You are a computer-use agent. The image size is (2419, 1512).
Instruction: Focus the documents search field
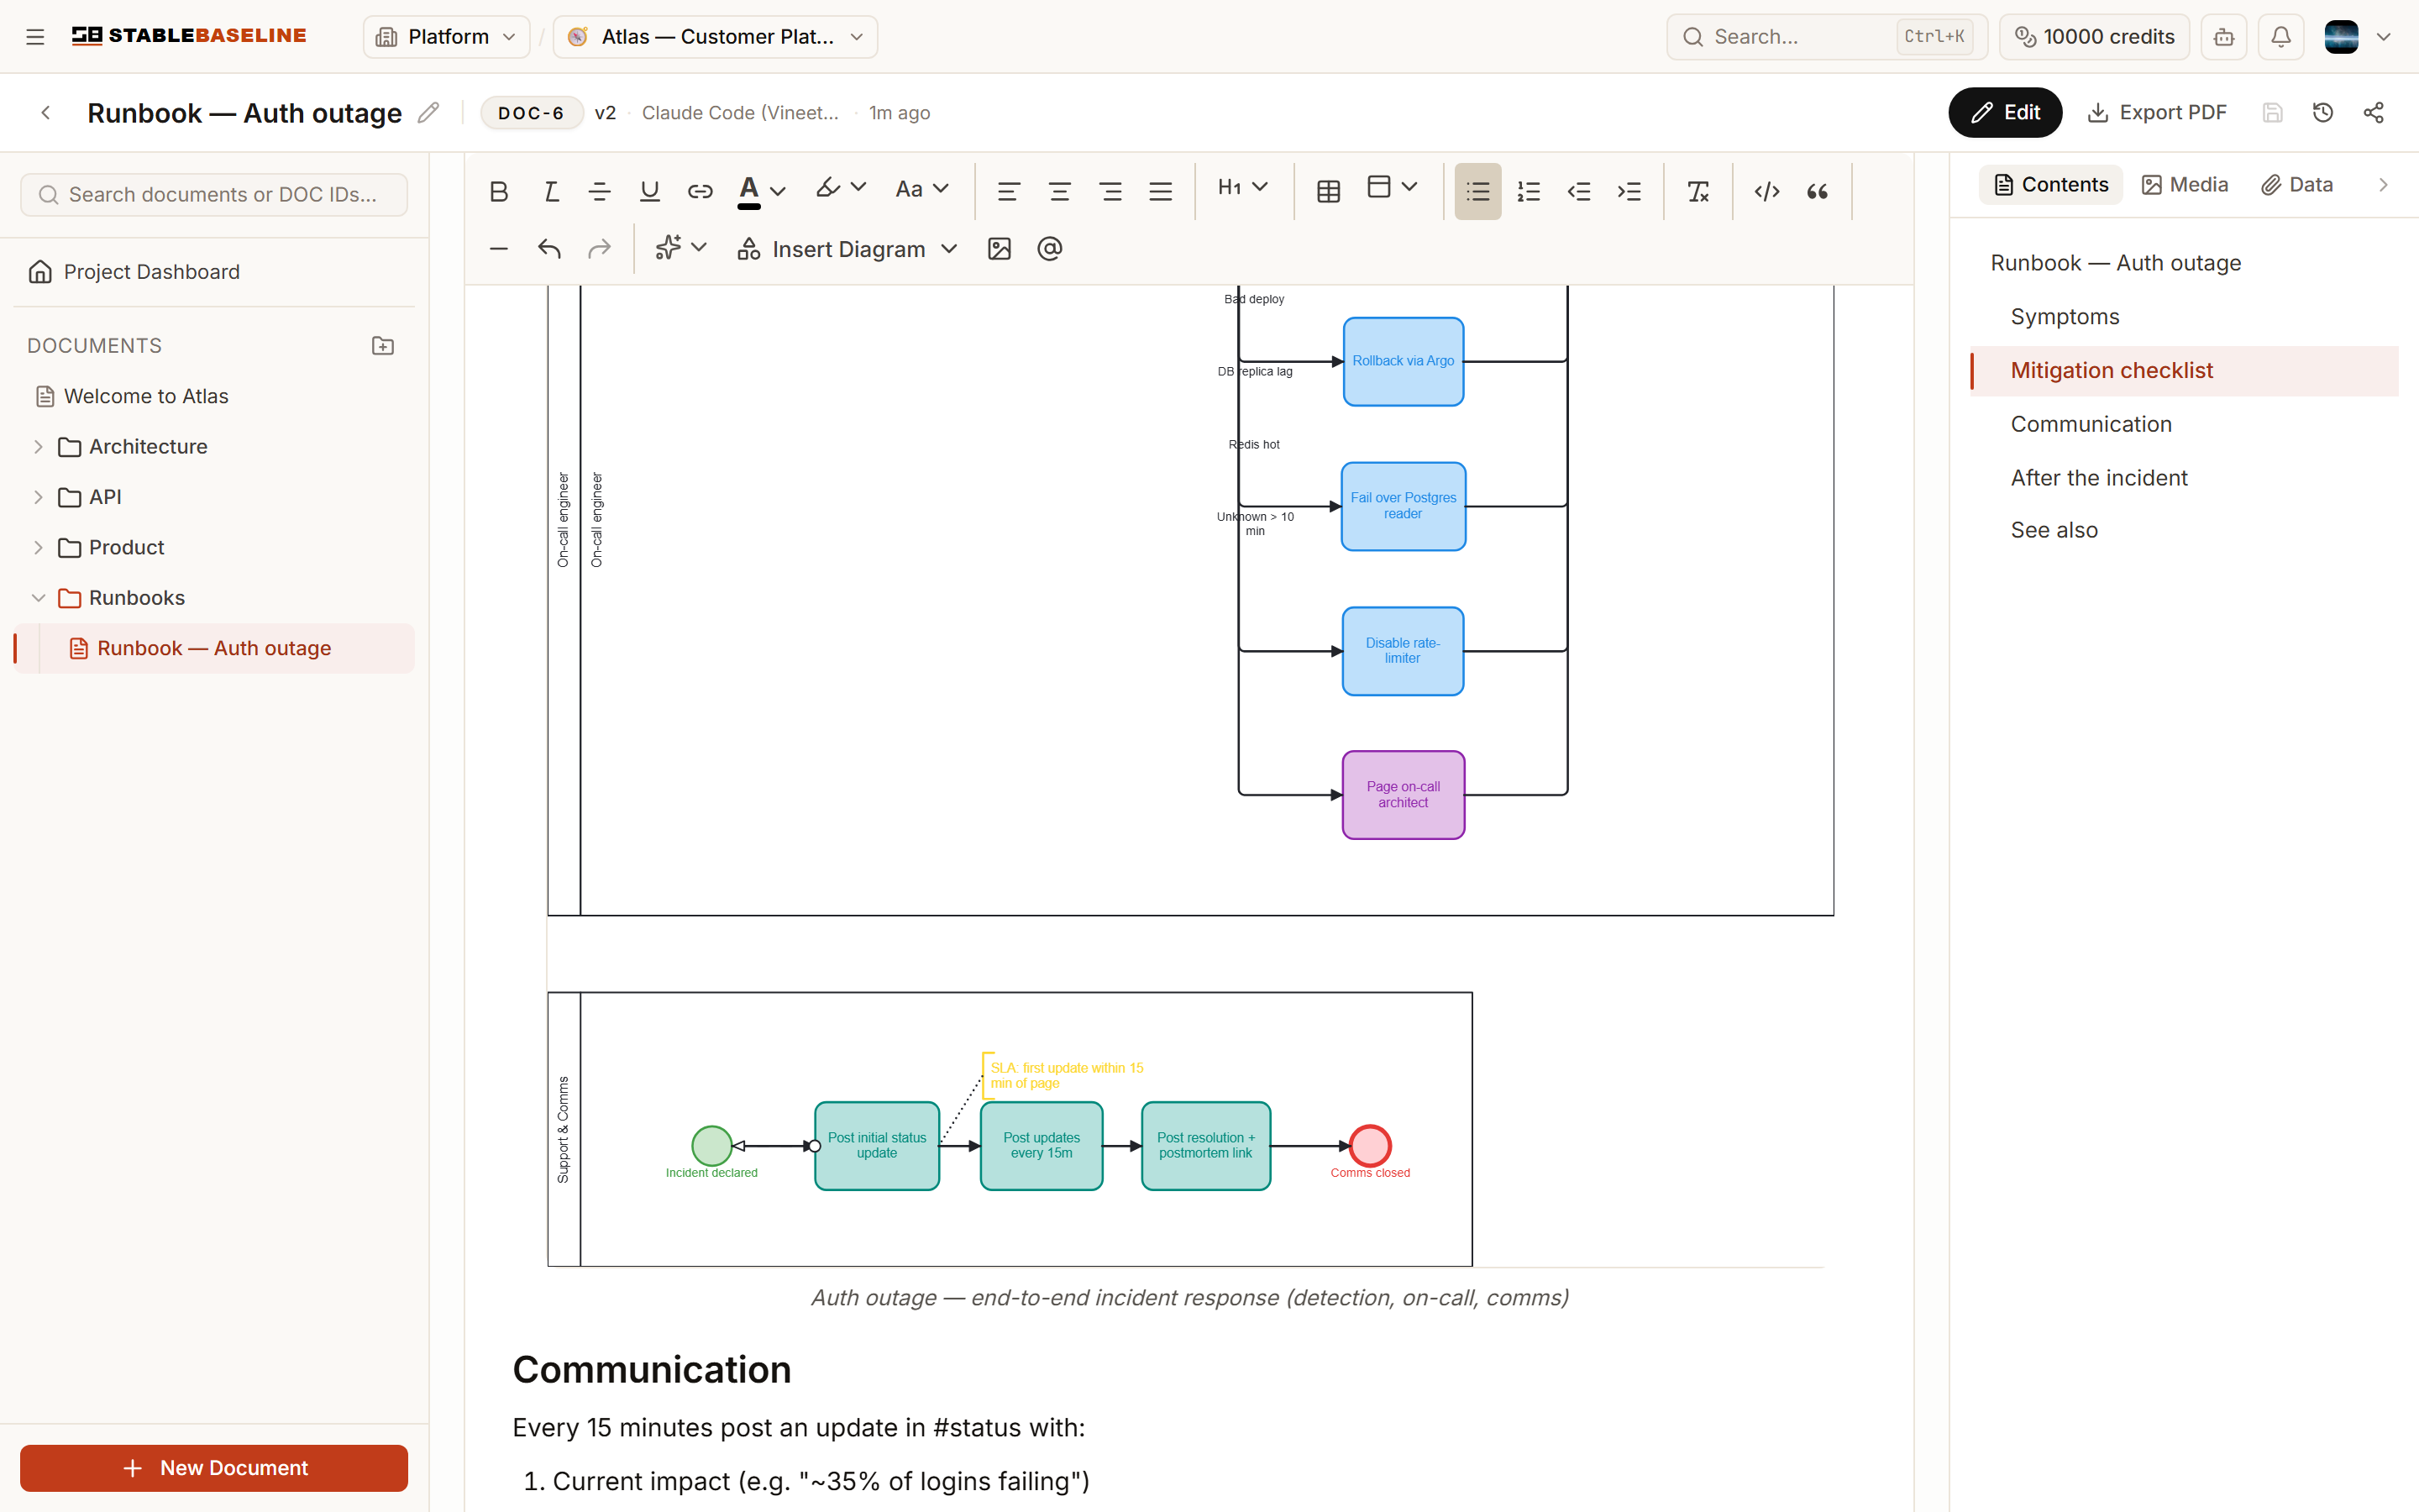click(x=214, y=195)
